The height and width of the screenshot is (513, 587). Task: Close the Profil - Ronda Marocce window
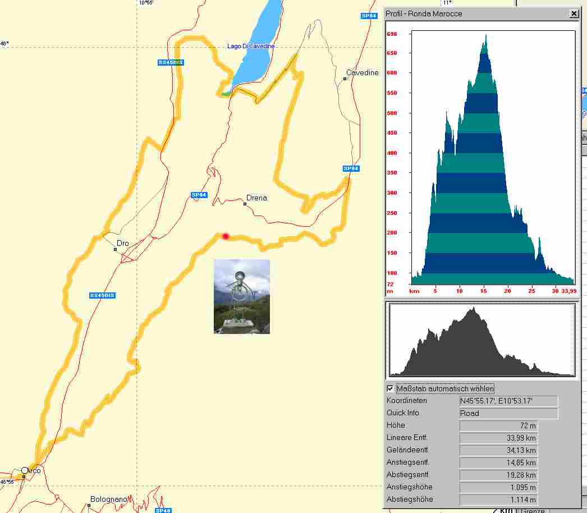click(x=573, y=13)
